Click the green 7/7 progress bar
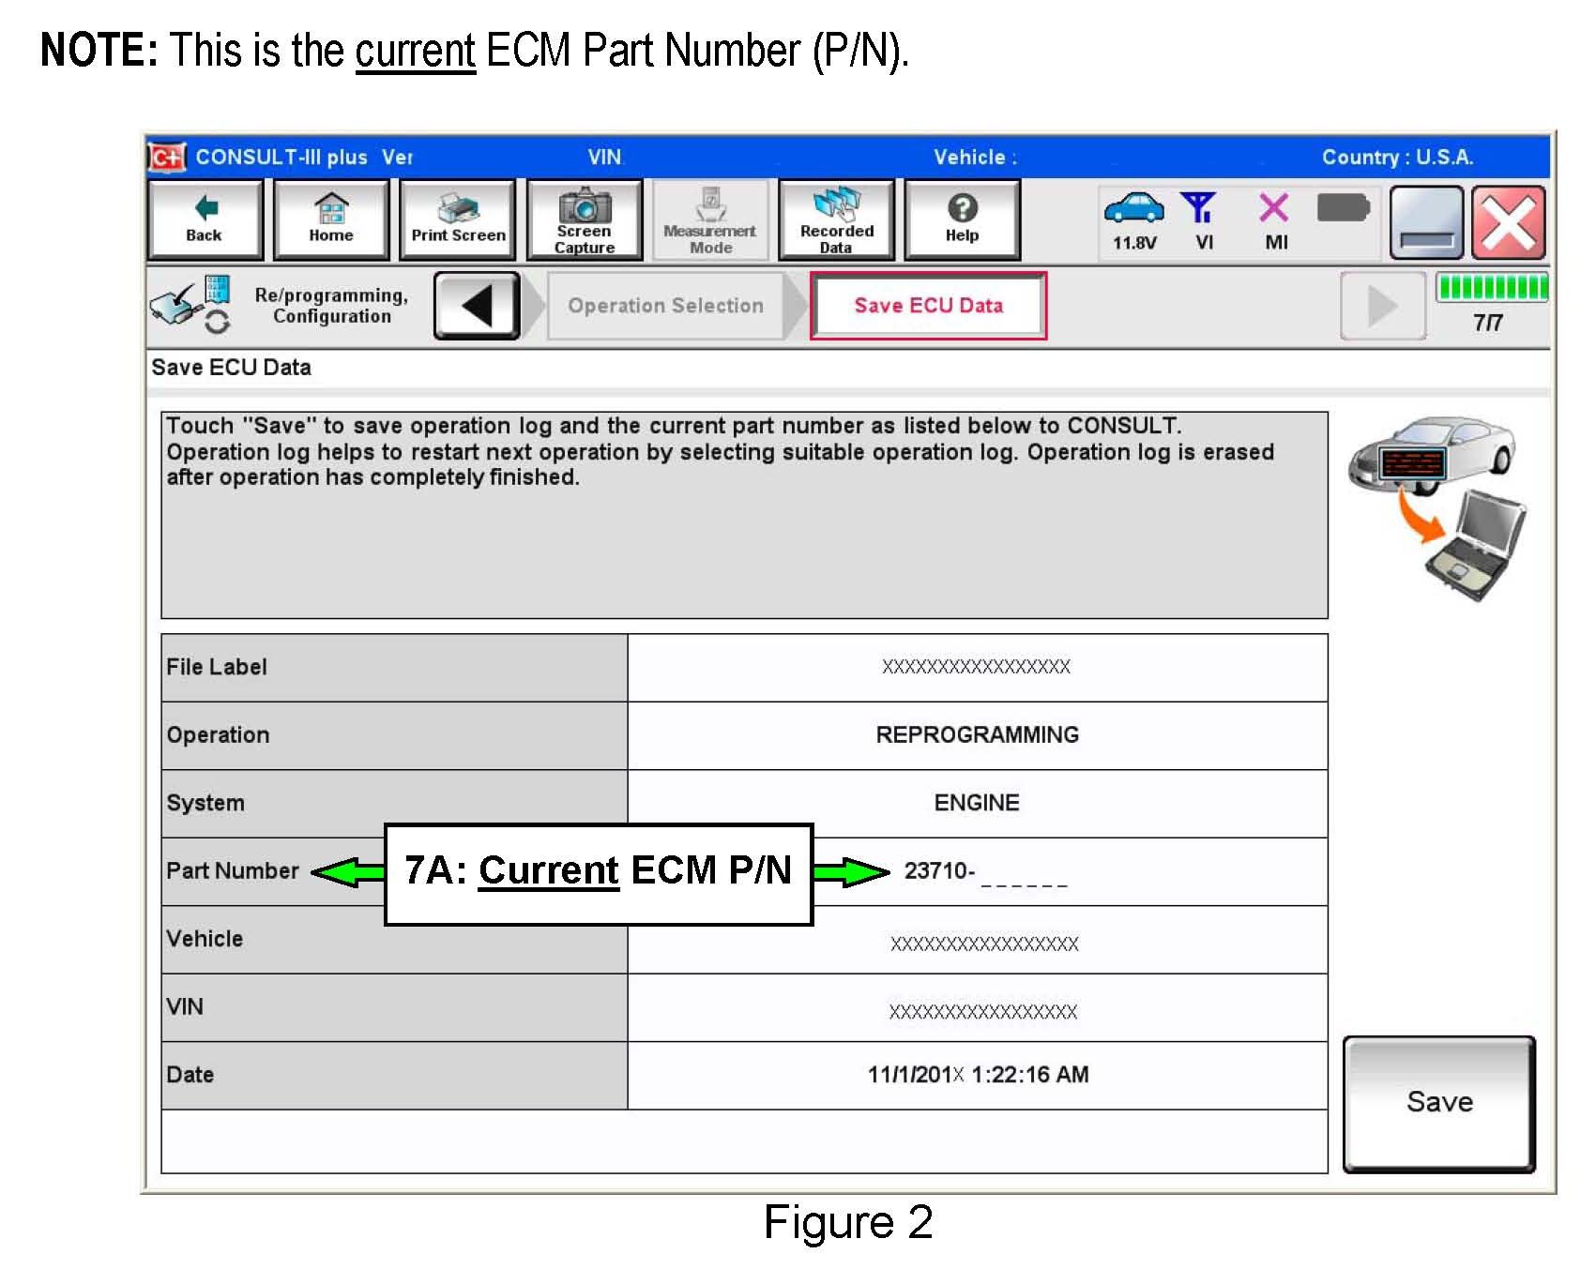The image size is (1596, 1284). pyautogui.click(x=1491, y=287)
